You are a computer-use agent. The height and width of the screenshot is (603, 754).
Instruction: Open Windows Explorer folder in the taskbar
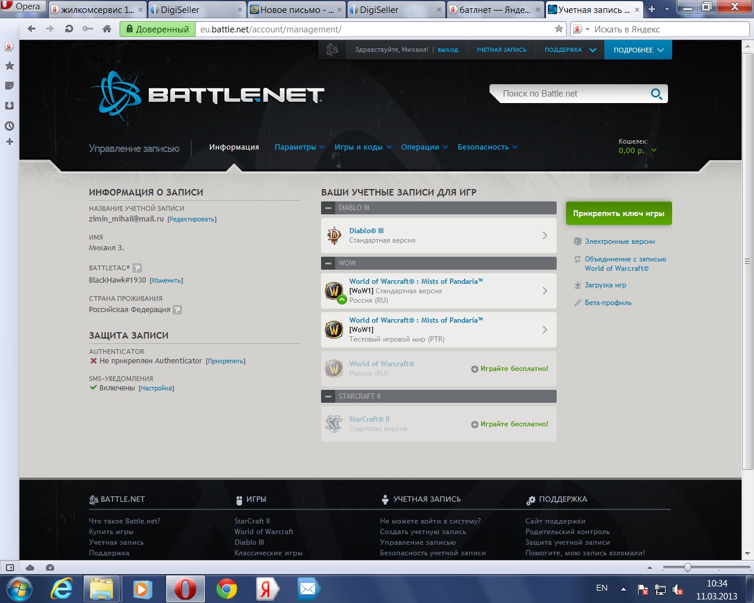pyautogui.click(x=101, y=589)
